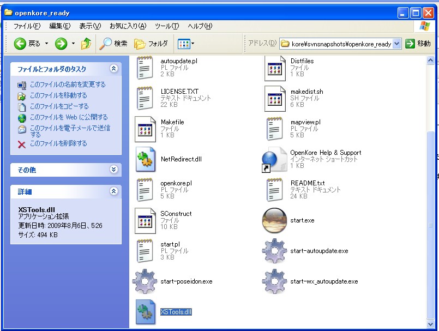
Task: Click the green Forward arrow icon
Action: 61,44
